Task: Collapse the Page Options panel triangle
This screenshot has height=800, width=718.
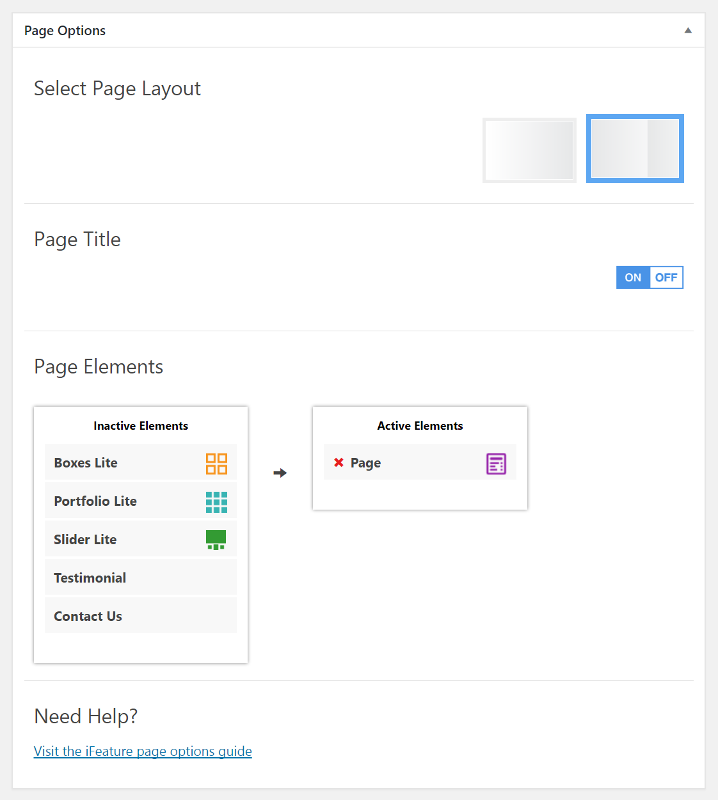Action: pos(688,30)
